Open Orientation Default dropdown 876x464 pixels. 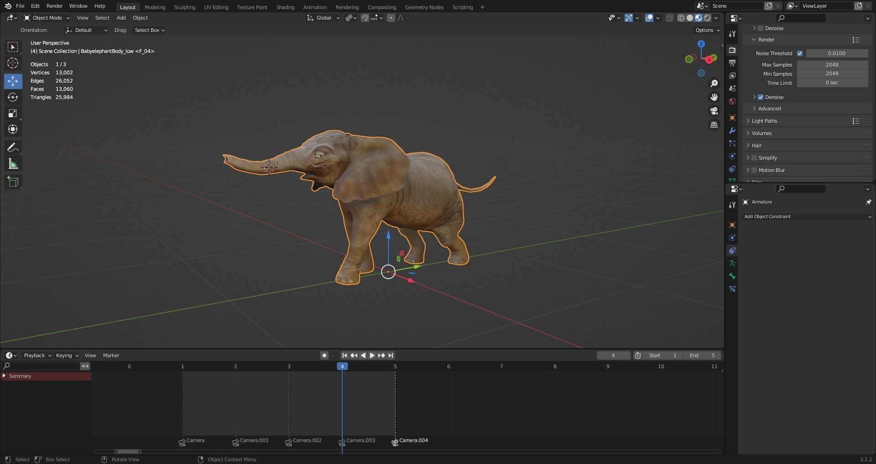coord(86,30)
